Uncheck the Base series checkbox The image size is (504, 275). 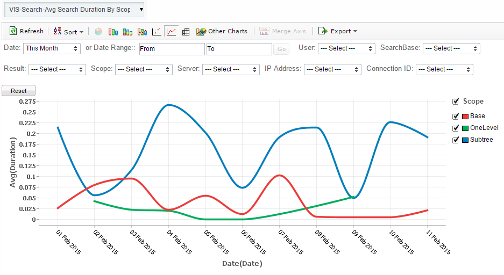(456, 116)
